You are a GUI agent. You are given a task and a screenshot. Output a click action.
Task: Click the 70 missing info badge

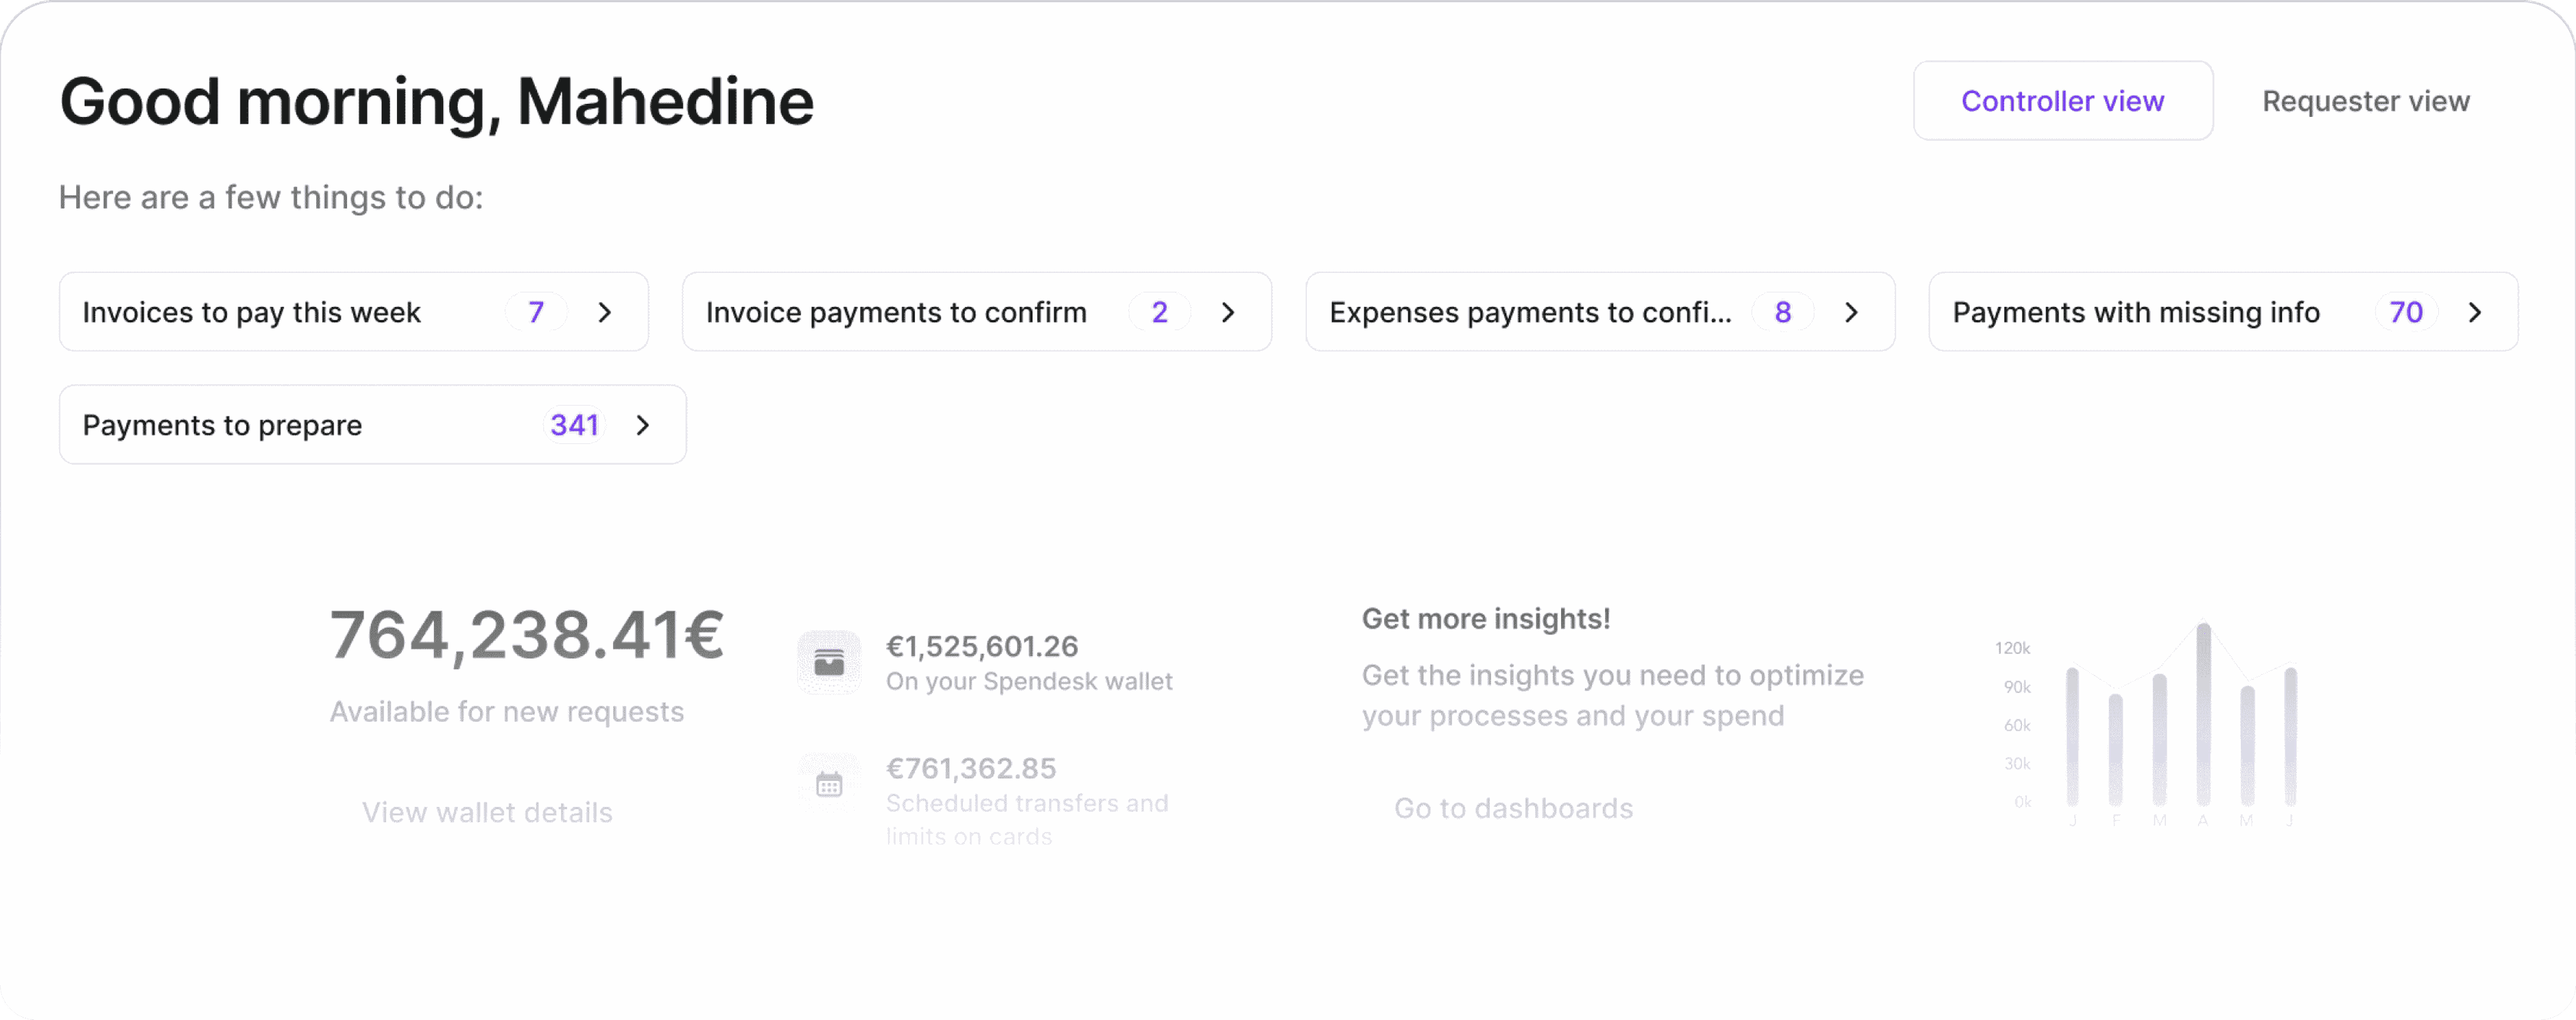[x=2406, y=312]
